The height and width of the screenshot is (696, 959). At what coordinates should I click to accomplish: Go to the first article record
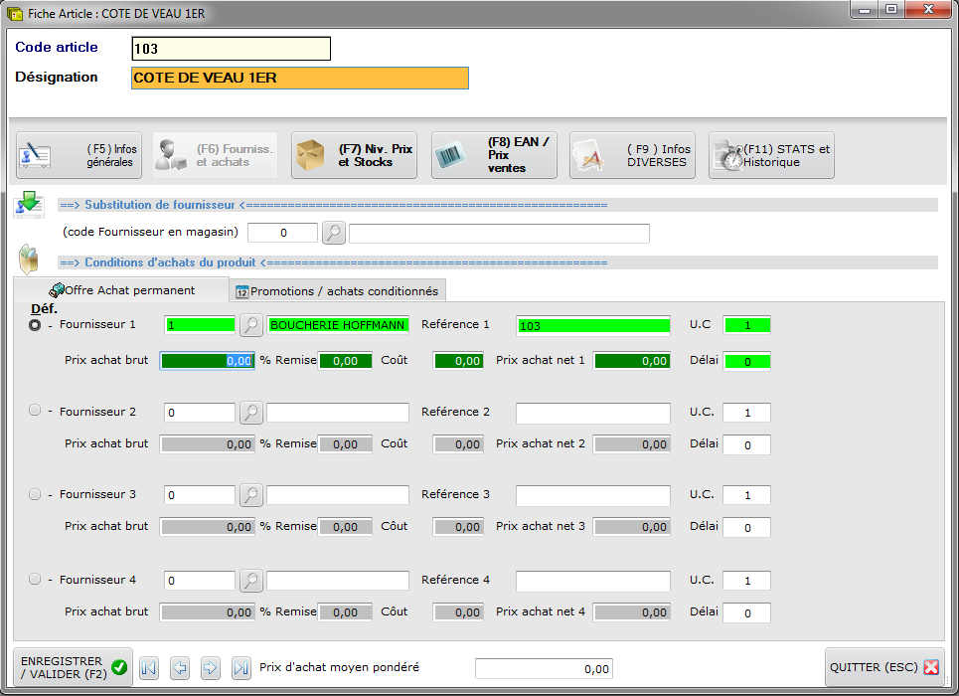tap(148, 668)
